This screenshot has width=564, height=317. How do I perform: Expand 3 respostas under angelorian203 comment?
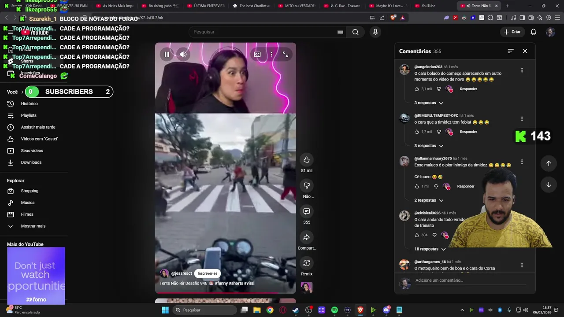(x=429, y=103)
